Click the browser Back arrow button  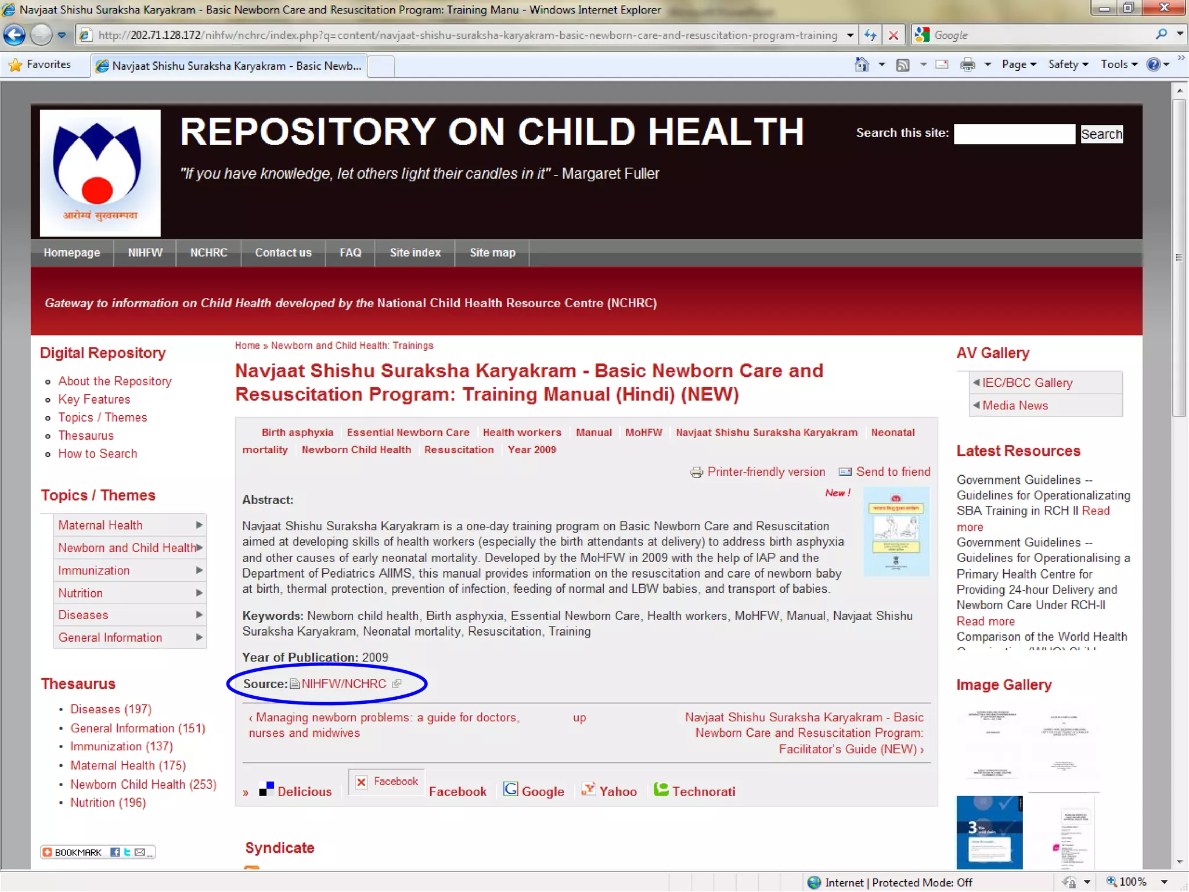click(x=15, y=35)
